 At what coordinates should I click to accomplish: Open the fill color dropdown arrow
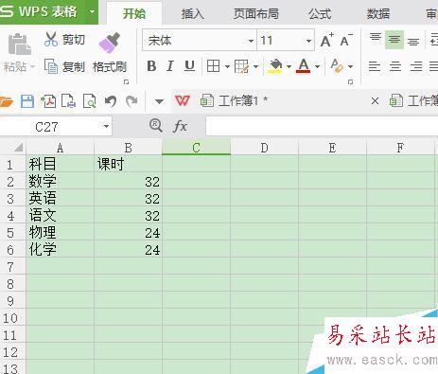click(x=289, y=66)
